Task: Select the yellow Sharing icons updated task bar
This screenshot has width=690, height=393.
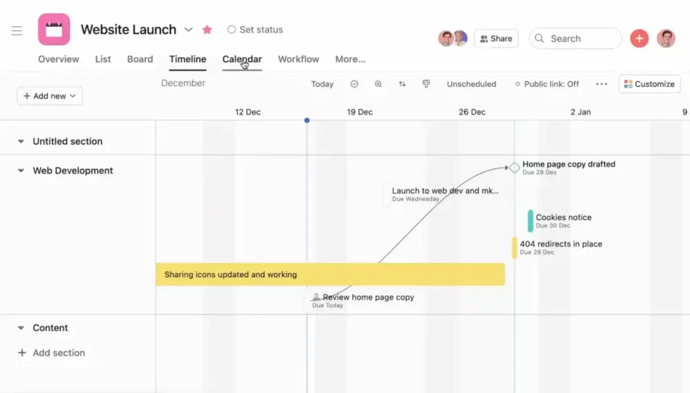Action: [330, 274]
